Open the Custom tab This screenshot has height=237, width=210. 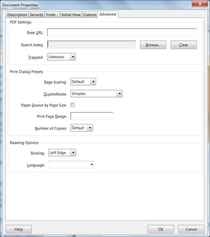pos(90,14)
